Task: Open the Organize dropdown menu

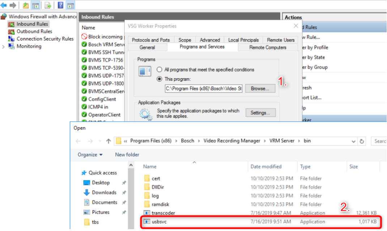Action: [90, 154]
